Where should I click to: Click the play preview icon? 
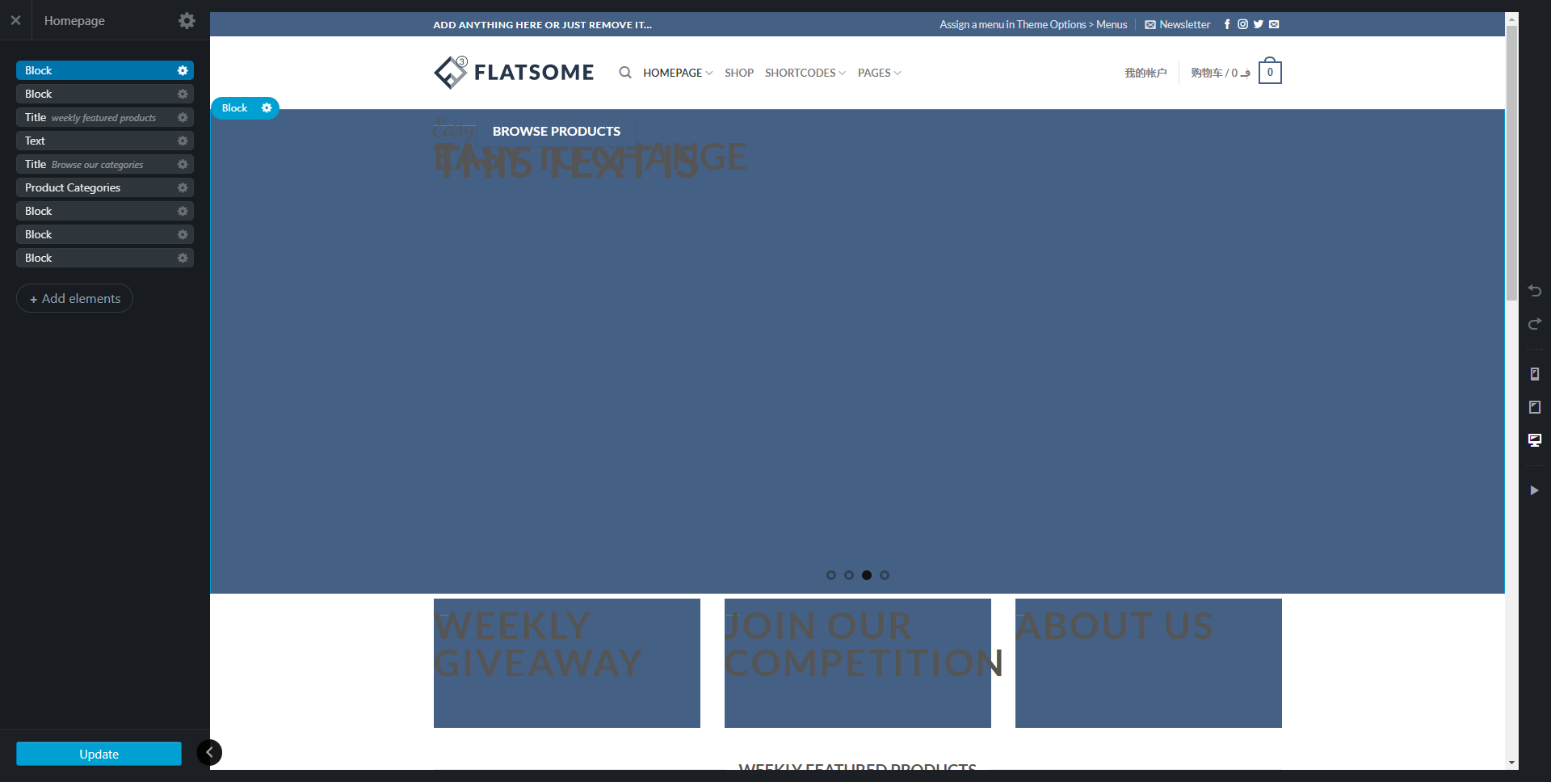pos(1534,490)
